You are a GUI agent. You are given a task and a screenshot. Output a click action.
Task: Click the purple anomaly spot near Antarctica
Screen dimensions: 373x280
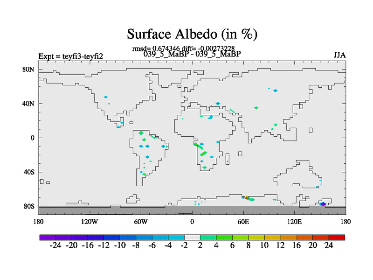[323, 204]
